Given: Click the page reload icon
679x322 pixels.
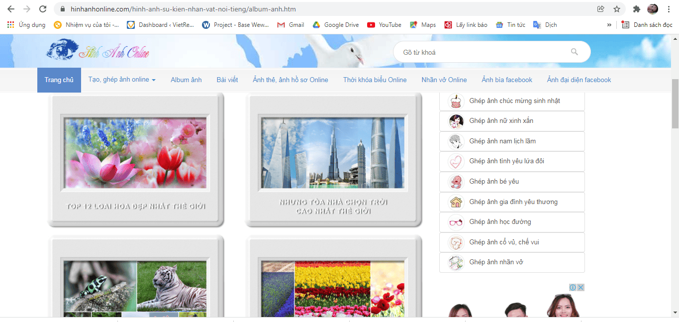Looking at the screenshot, I should click(43, 8).
